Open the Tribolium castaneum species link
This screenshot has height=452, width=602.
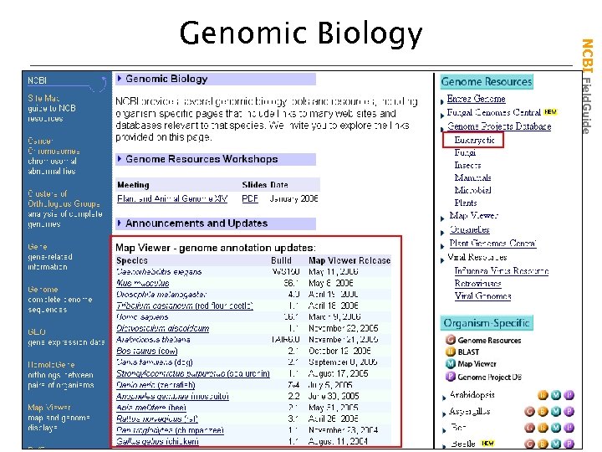click(185, 306)
